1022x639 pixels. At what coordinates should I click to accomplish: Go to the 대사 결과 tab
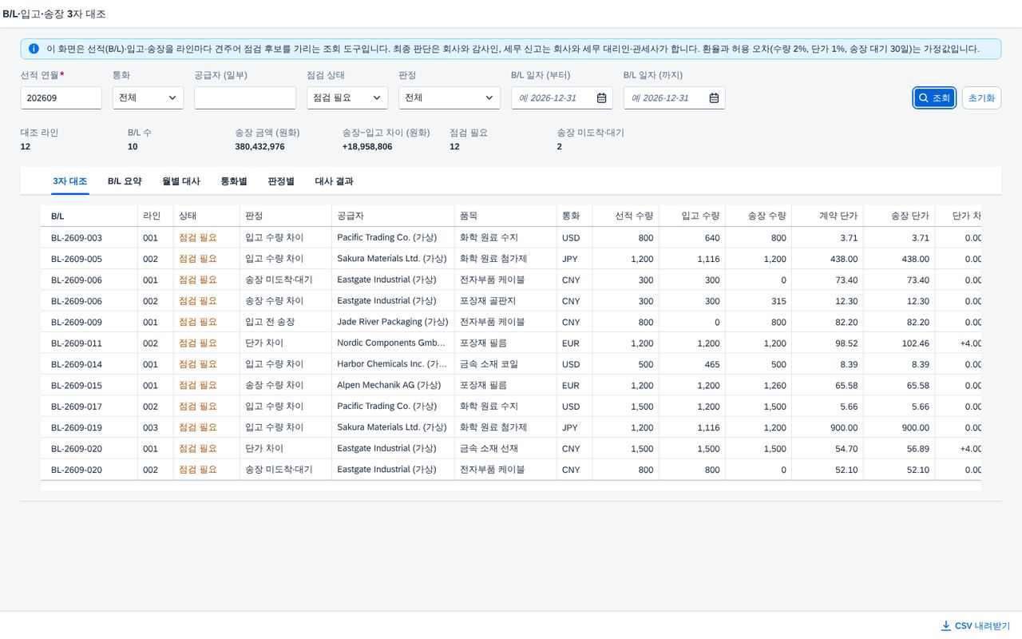[335, 181]
